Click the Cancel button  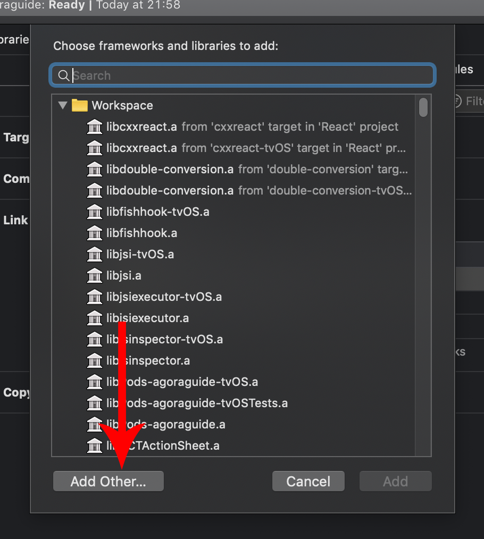[308, 481]
